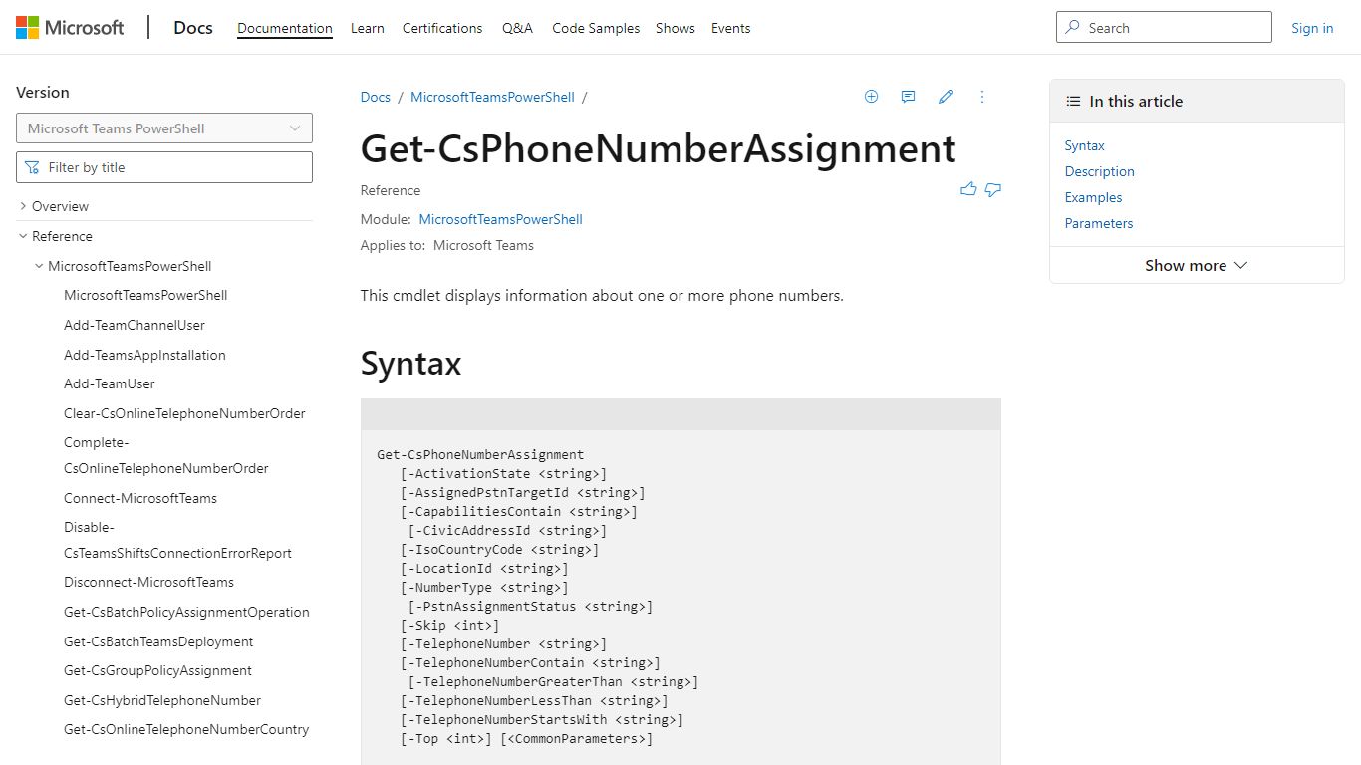The height and width of the screenshot is (765, 1361).
Task: Click Docs in the breadcrumb
Action: 376,97
